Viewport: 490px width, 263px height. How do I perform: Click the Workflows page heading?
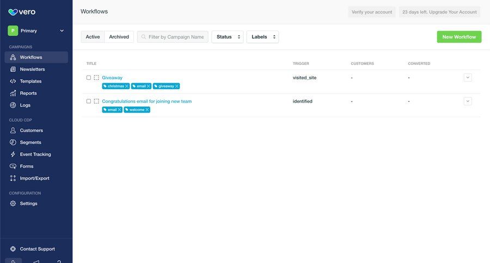[x=94, y=11]
